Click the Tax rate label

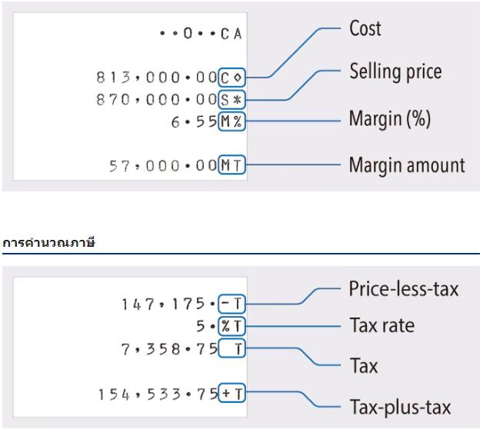(382, 325)
